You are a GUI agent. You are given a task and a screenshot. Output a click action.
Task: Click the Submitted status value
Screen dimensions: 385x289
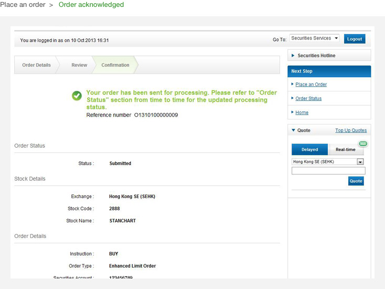120,163
